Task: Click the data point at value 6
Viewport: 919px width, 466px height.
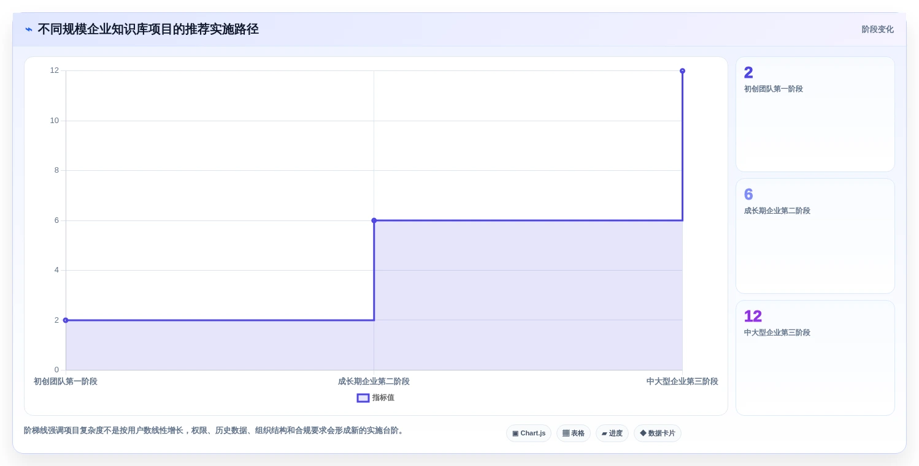Action: click(x=374, y=220)
